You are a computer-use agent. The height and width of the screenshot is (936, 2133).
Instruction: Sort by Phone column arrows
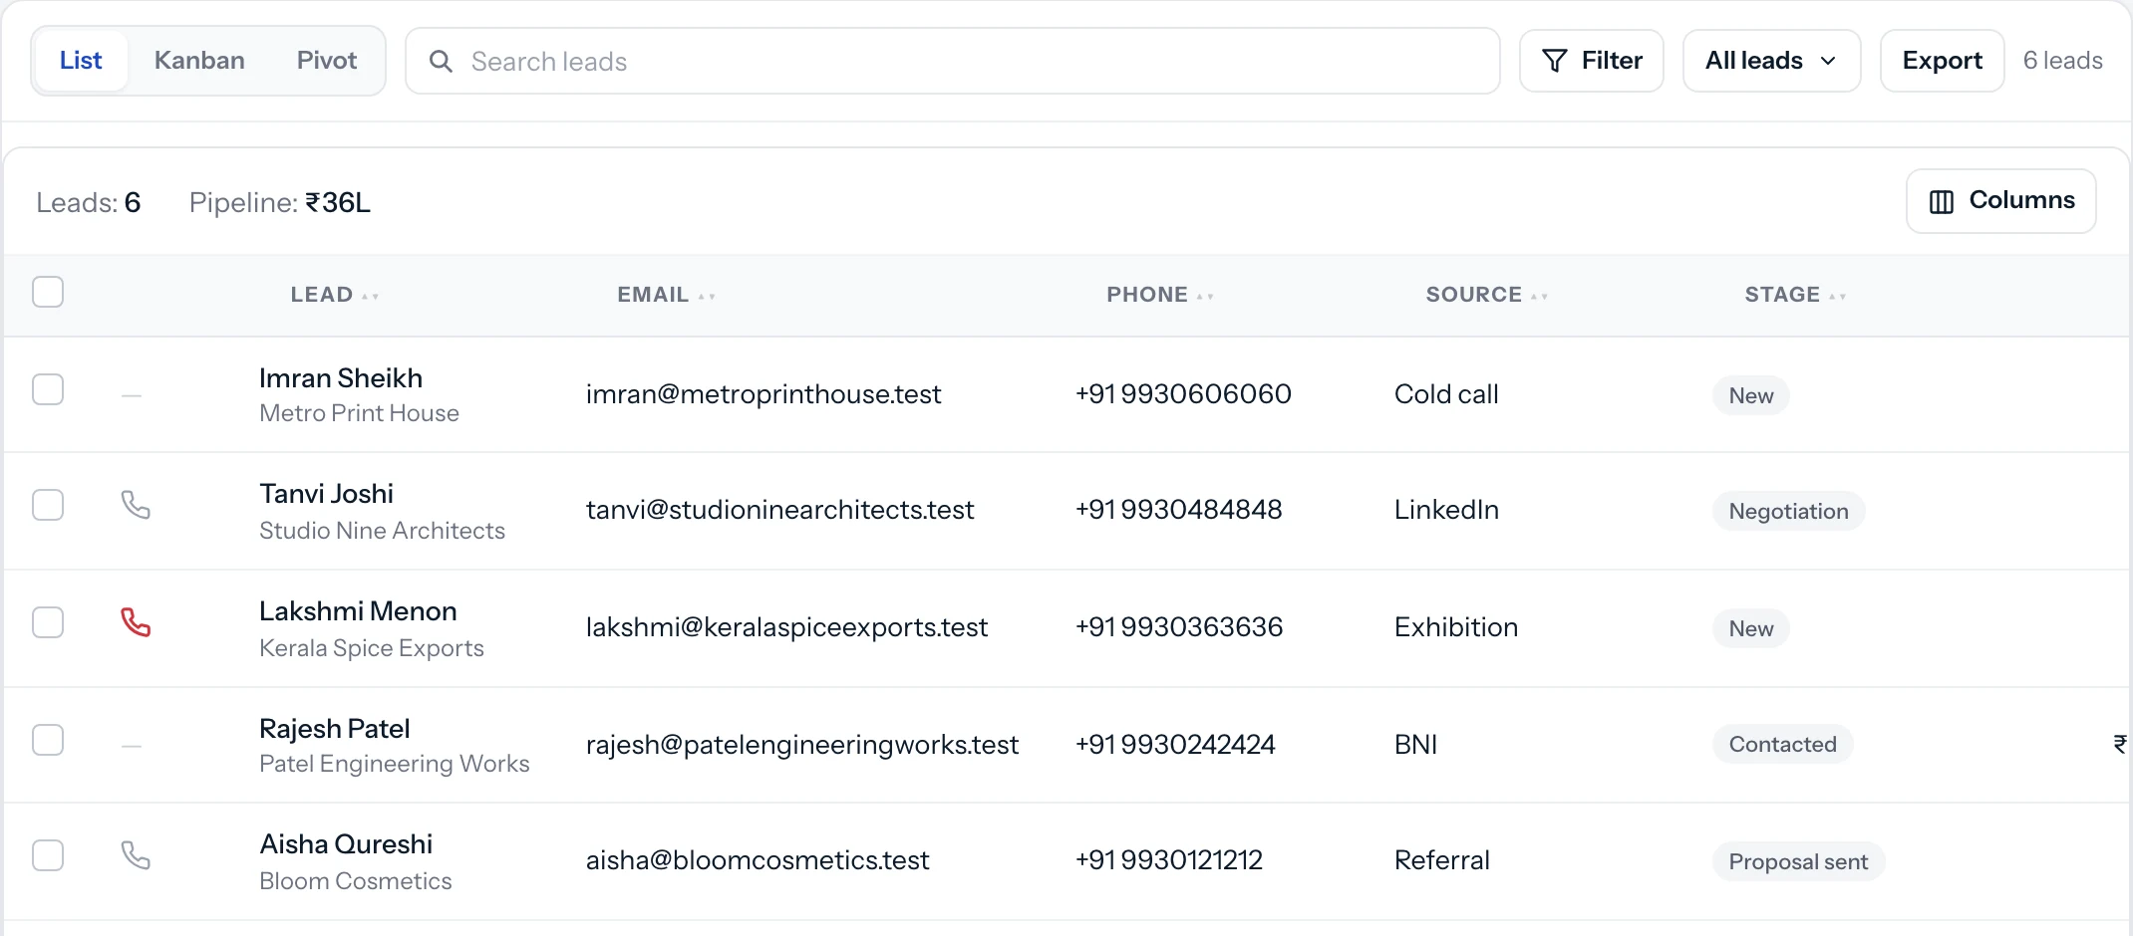[1205, 296]
